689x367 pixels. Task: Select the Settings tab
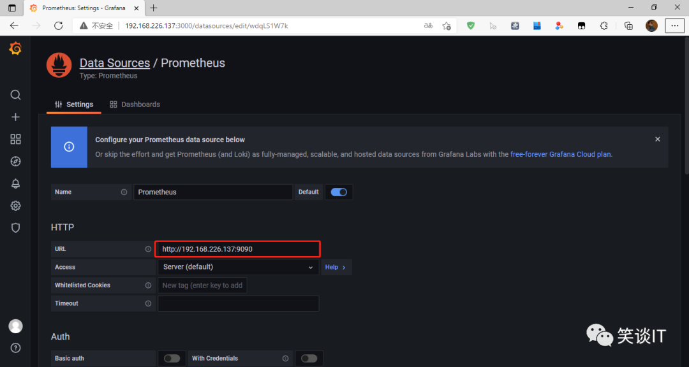click(x=74, y=104)
